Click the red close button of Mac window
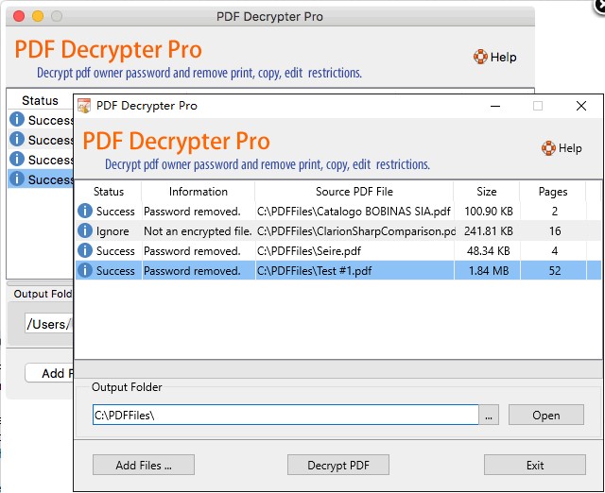The width and height of the screenshot is (605, 493). point(19,16)
